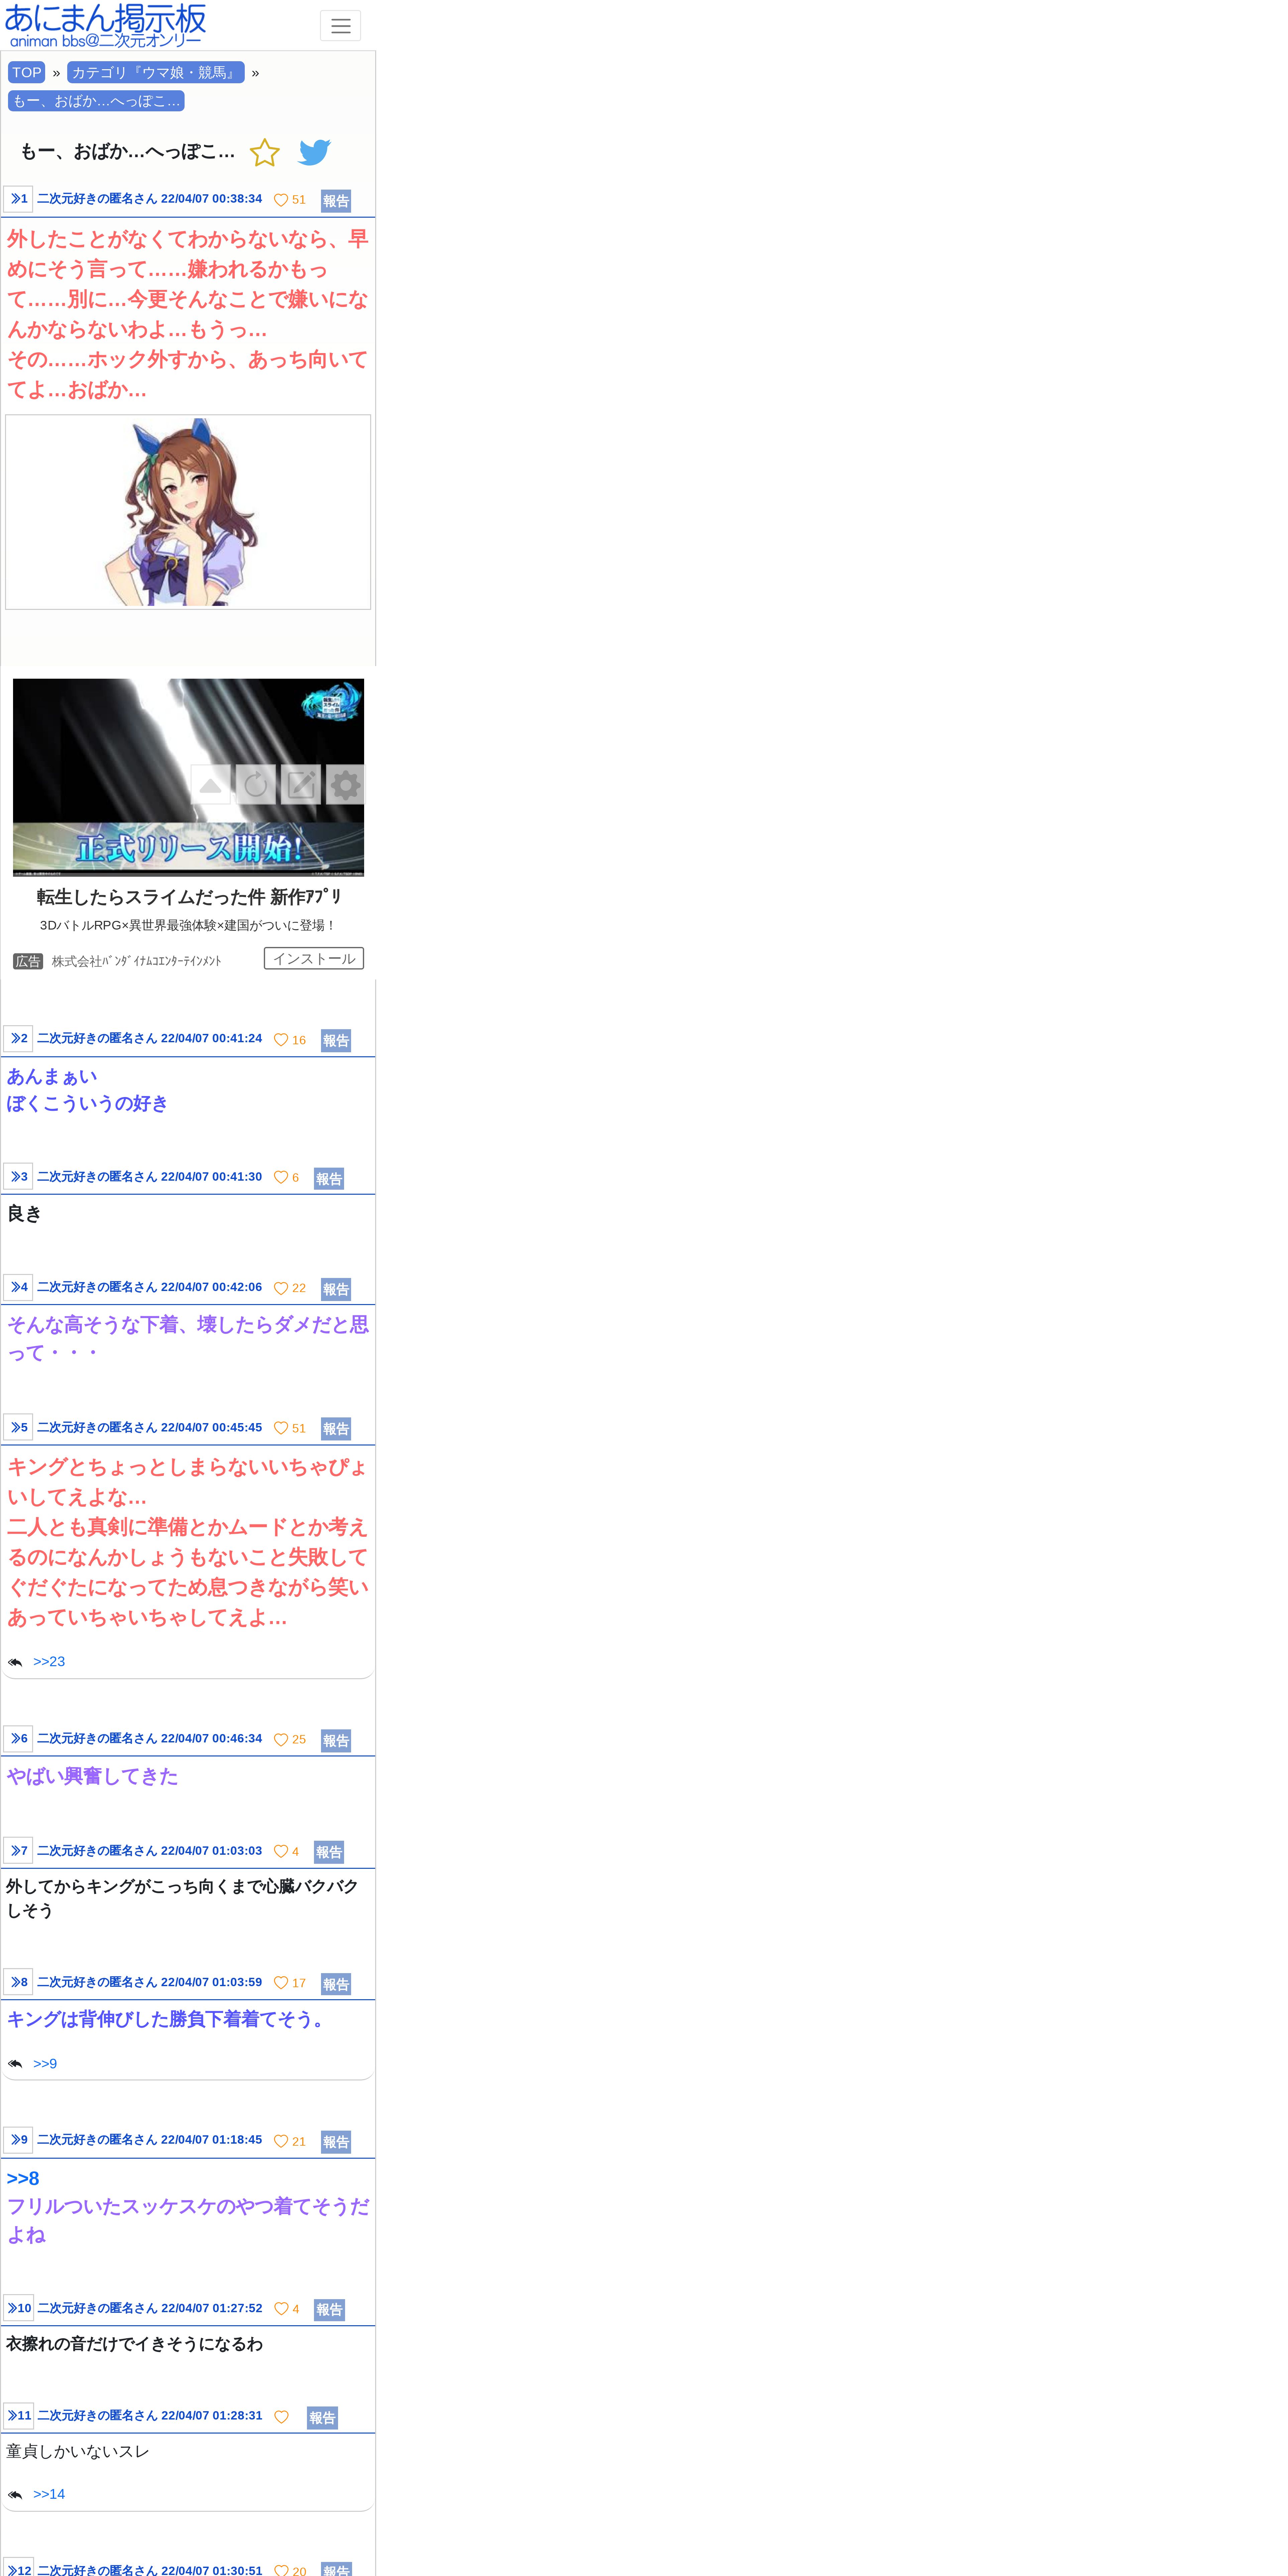This screenshot has width=1288, height=2576.
Task: Click the インストール button in the ad
Action: coord(314,958)
